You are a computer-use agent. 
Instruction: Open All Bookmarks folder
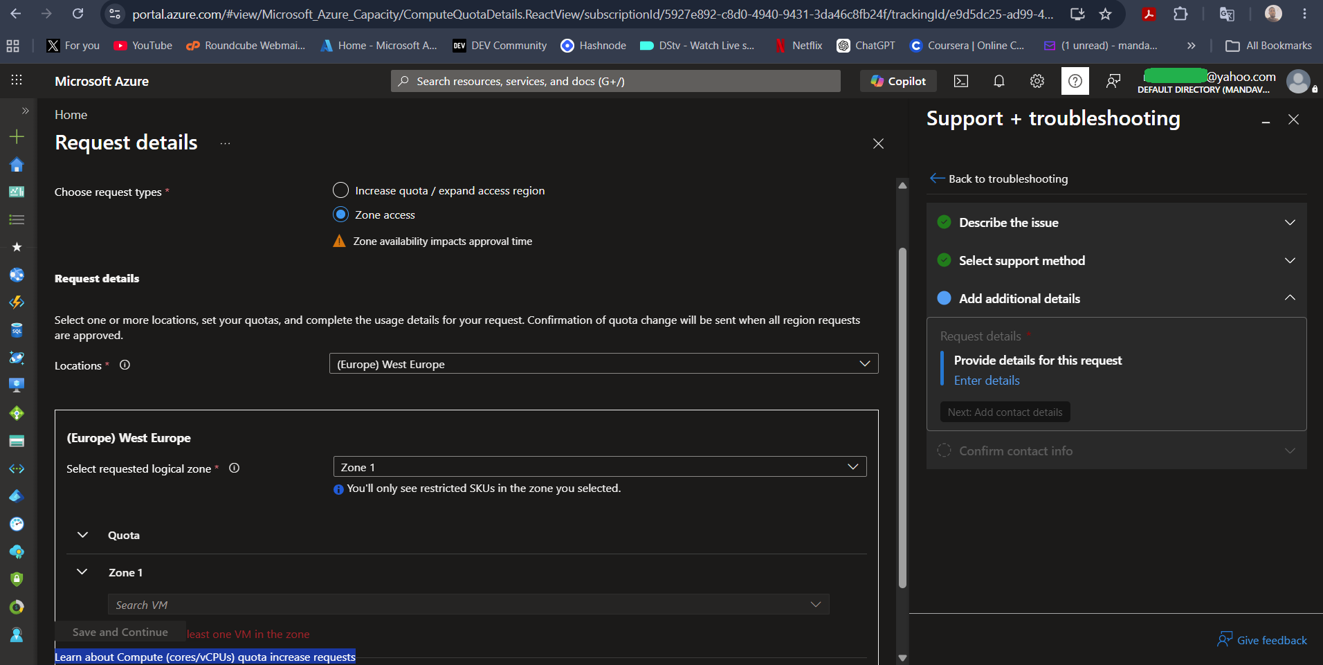click(1268, 46)
